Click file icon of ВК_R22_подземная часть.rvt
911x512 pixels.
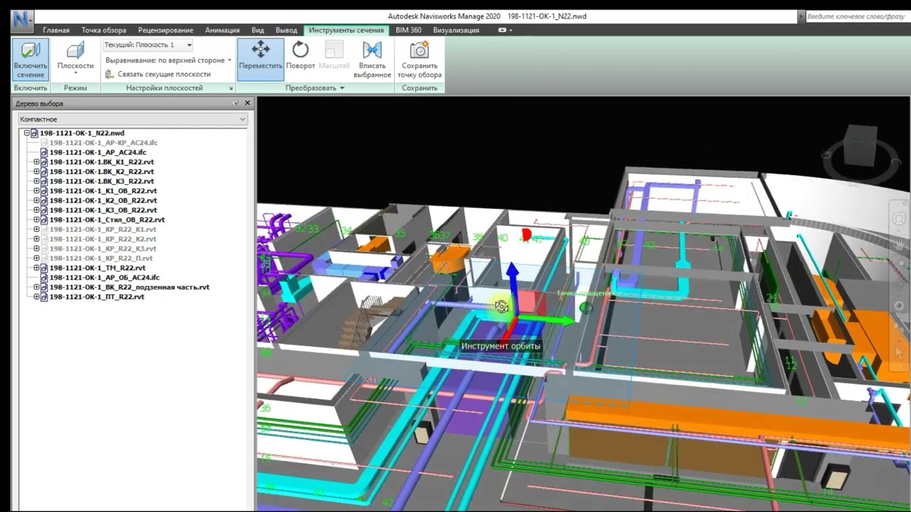pyautogui.click(x=44, y=287)
